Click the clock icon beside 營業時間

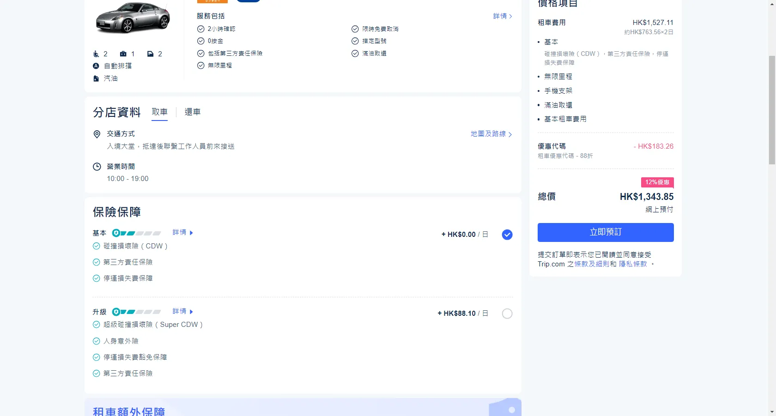coord(97,167)
